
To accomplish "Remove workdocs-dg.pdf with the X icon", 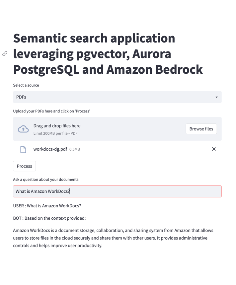I will click(214, 149).
